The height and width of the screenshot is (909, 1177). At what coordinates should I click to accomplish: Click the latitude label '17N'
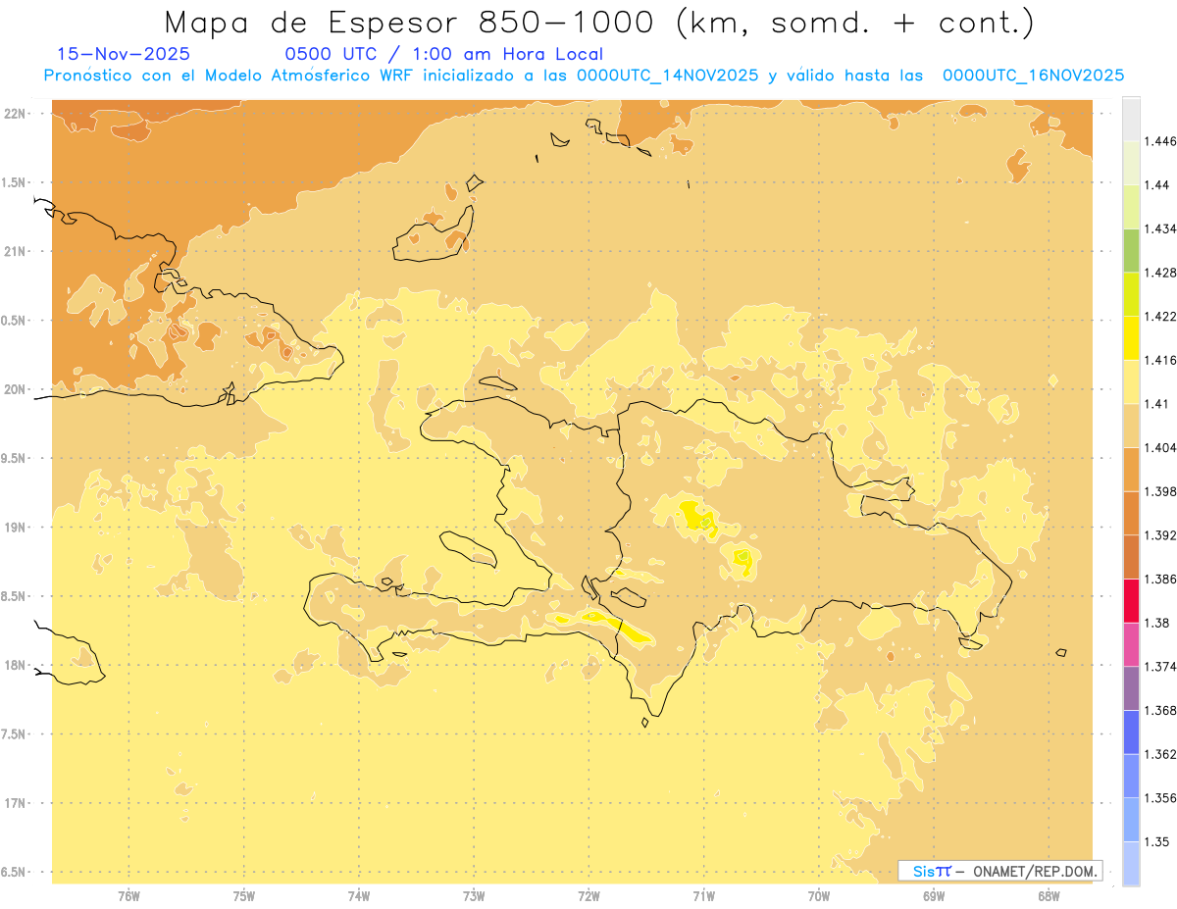pyautogui.click(x=15, y=804)
